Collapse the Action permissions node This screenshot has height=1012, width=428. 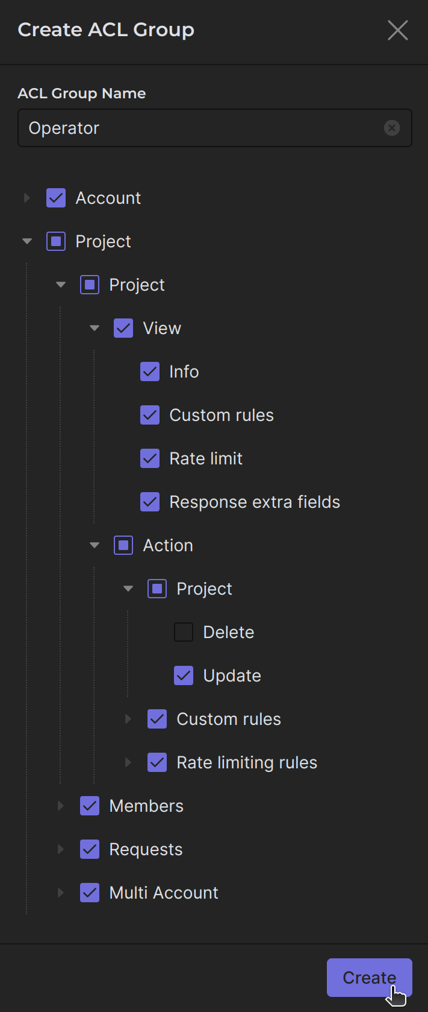(95, 545)
